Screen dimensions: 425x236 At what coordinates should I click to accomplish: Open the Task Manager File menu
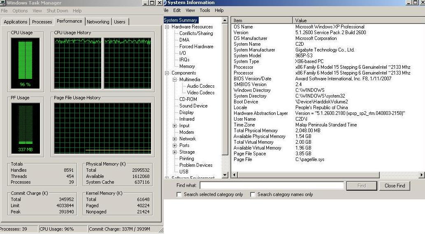click(4, 11)
